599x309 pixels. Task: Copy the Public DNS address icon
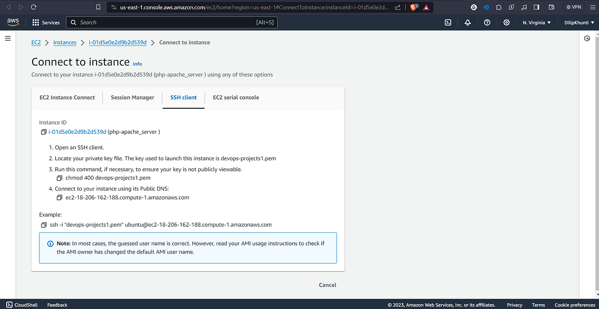(x=60, y=197)
